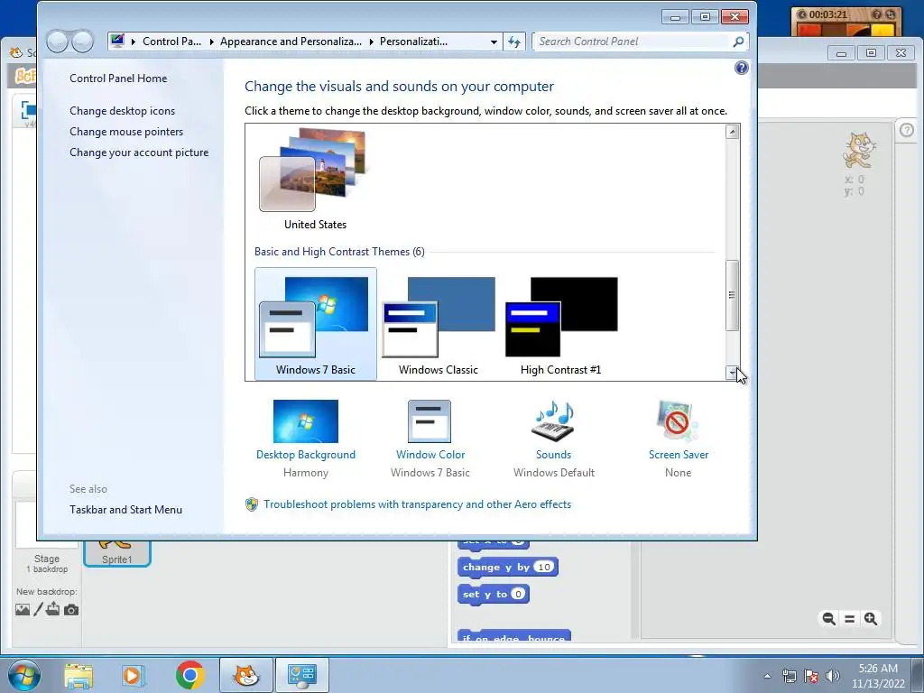Click Appearance and Personalization breadcrumb

tap(291, 42)
